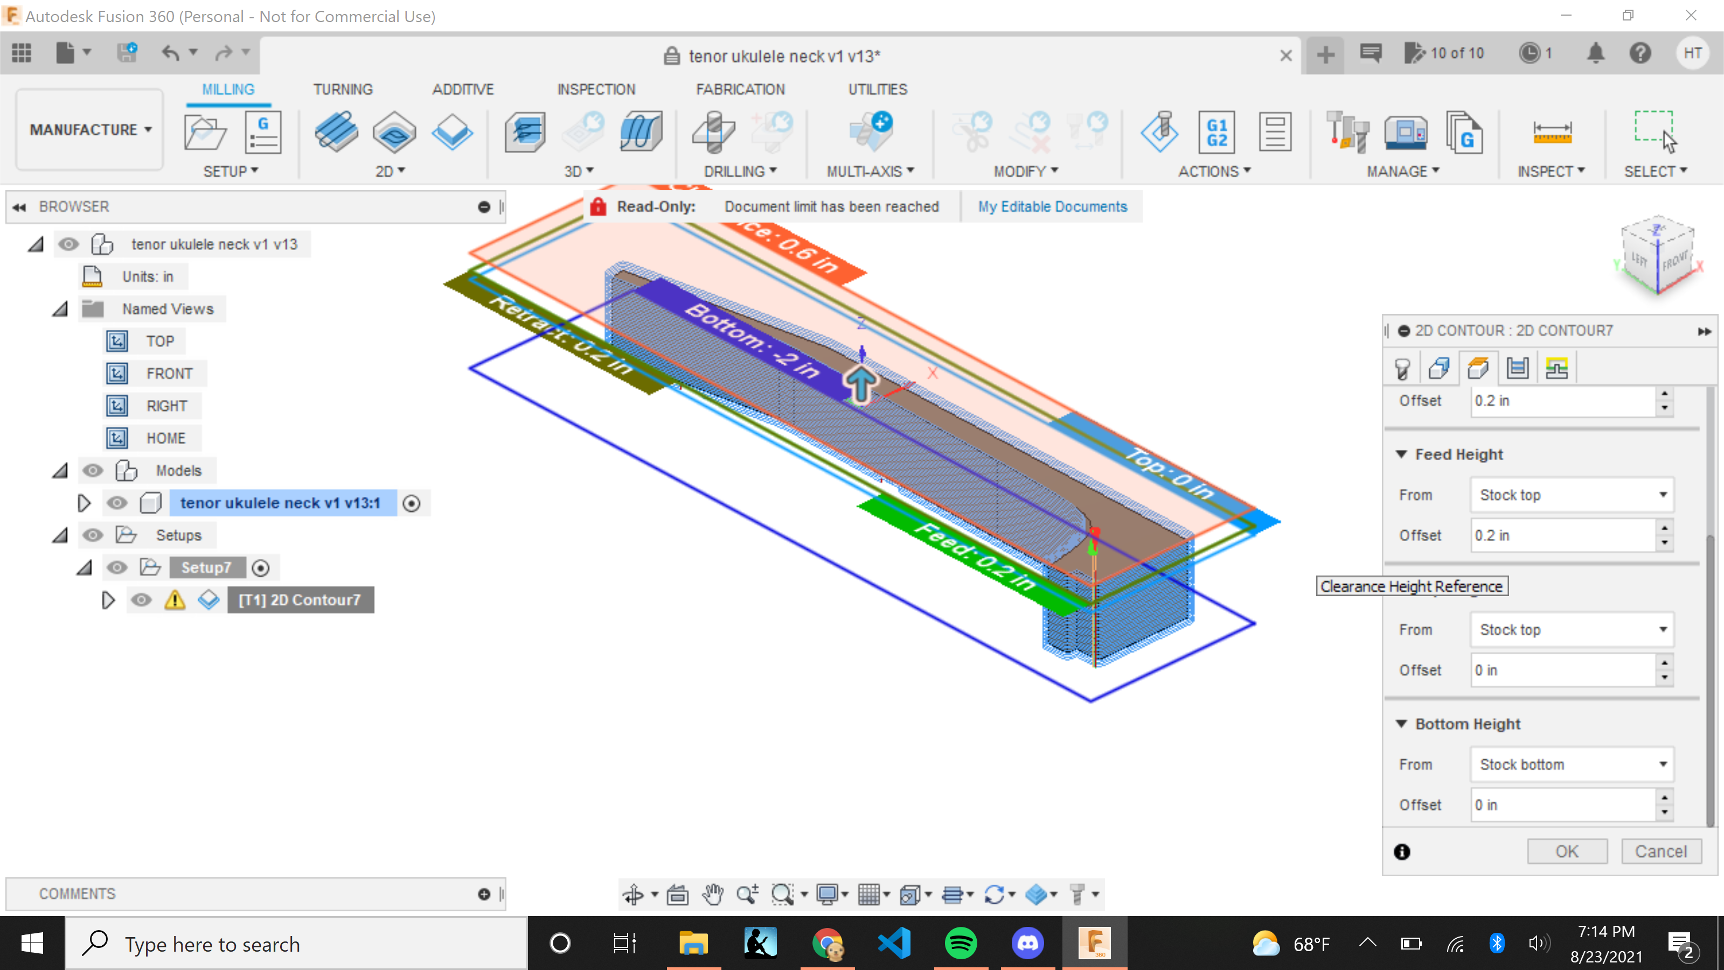Click the Post Process icon under Actions
Image resolution: width=1724 pixels, height=970 pixels.
1216,132
